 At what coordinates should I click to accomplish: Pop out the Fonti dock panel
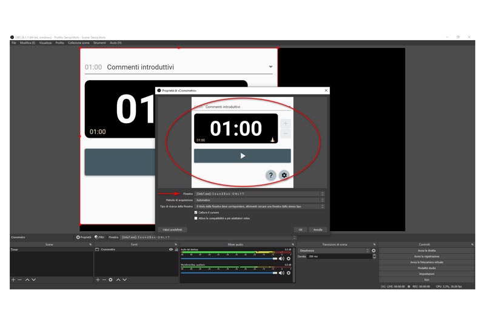176,245
